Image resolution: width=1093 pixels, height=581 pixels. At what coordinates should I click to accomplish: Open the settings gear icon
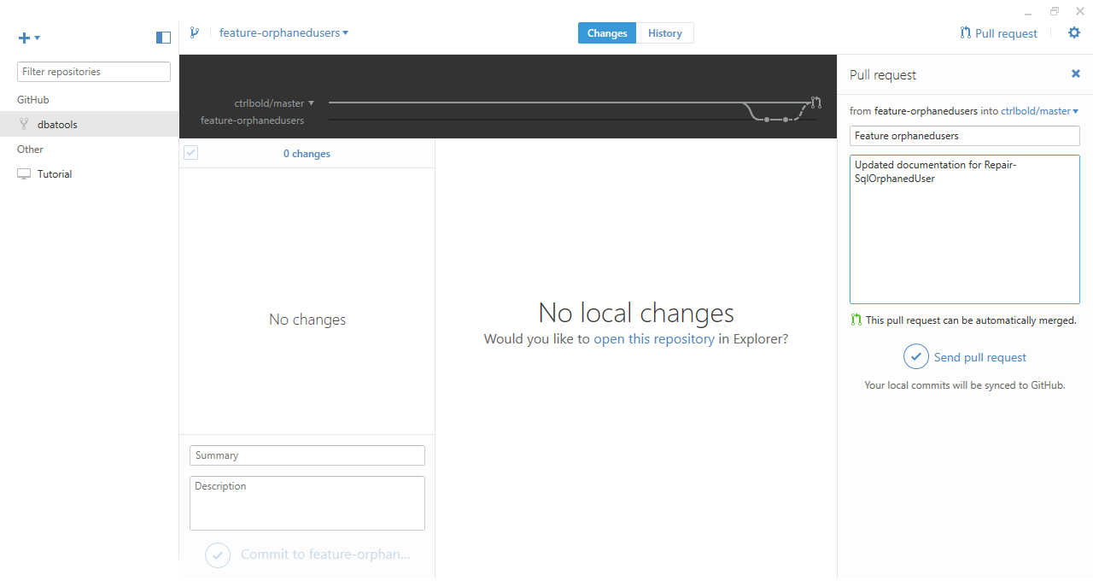point(1074,33)
